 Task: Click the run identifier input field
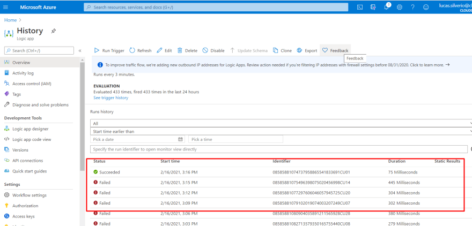279,149
